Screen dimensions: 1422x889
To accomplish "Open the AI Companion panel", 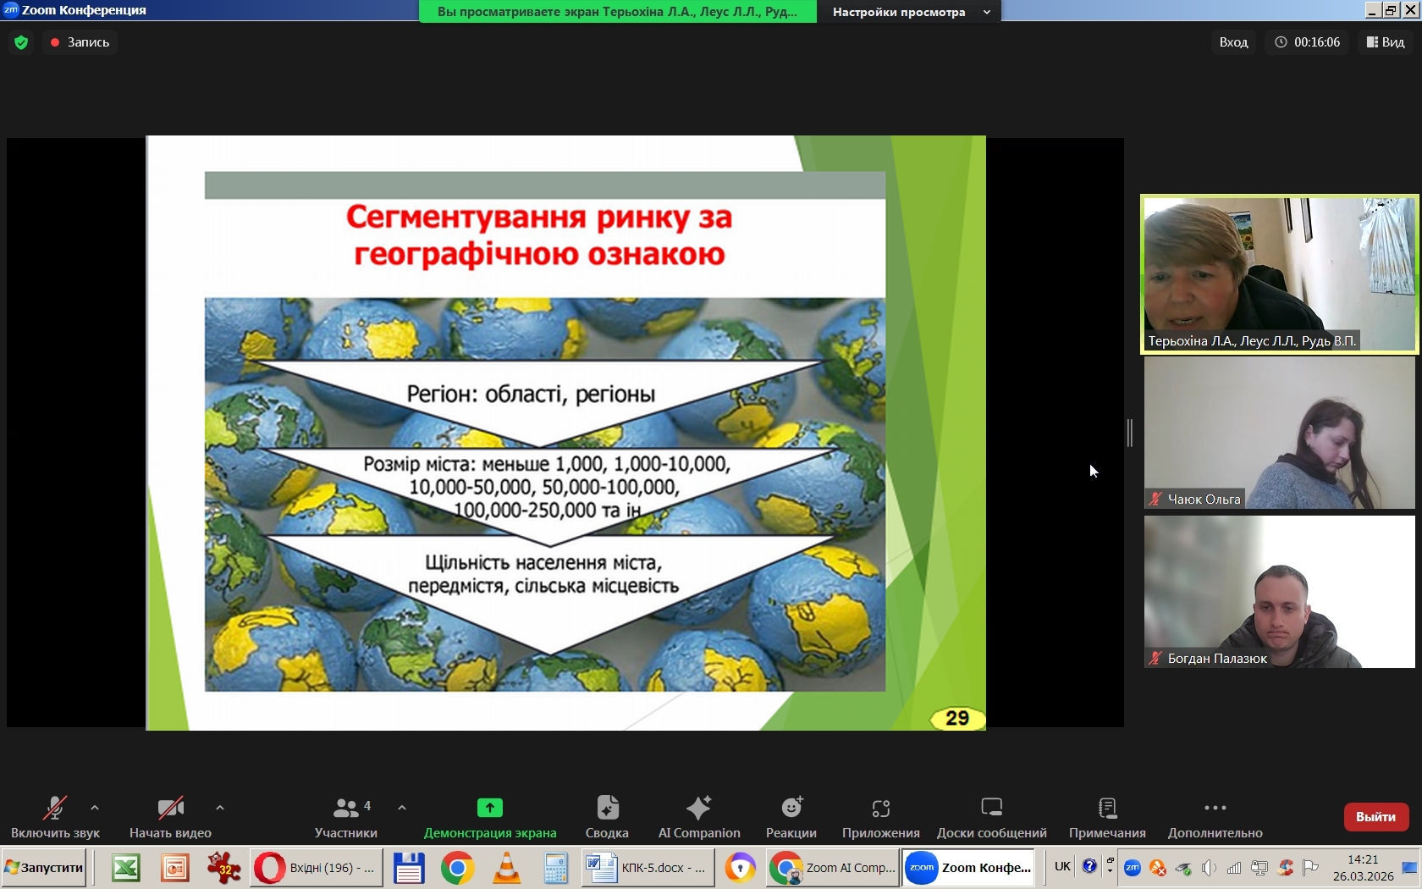I will click(x=698, y=817).
